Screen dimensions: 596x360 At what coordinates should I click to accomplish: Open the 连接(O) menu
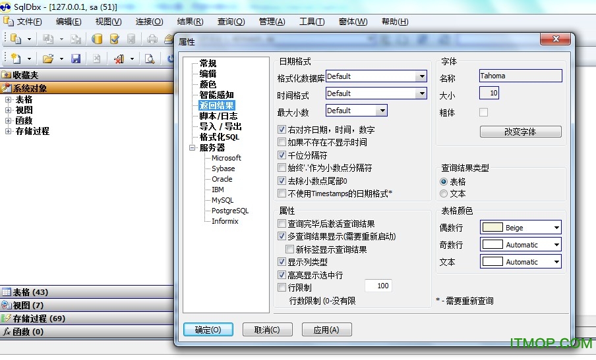150,22
